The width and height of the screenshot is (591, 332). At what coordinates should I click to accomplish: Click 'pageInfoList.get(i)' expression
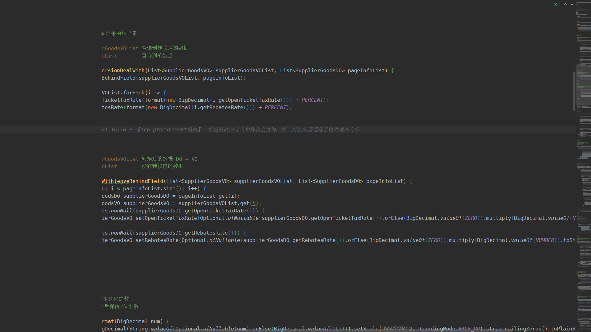point(207,196)
